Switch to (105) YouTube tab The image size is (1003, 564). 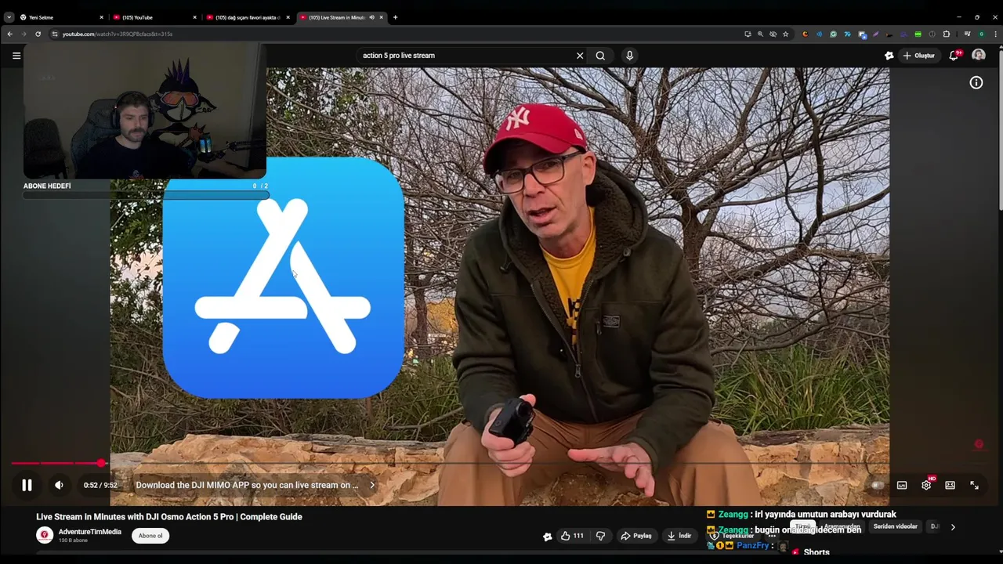click(155, 17)
